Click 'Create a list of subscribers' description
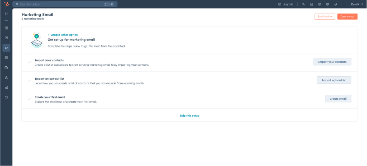The height and width of the screenshot is (166, 367). (x=92, y=65)
